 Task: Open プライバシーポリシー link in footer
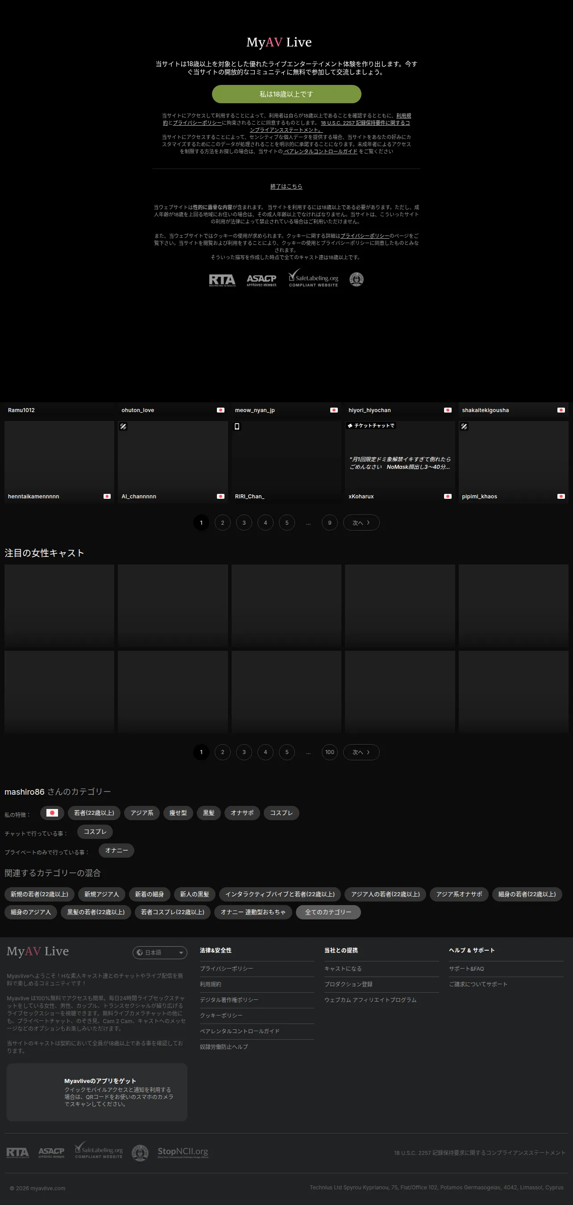click(226, 968)
